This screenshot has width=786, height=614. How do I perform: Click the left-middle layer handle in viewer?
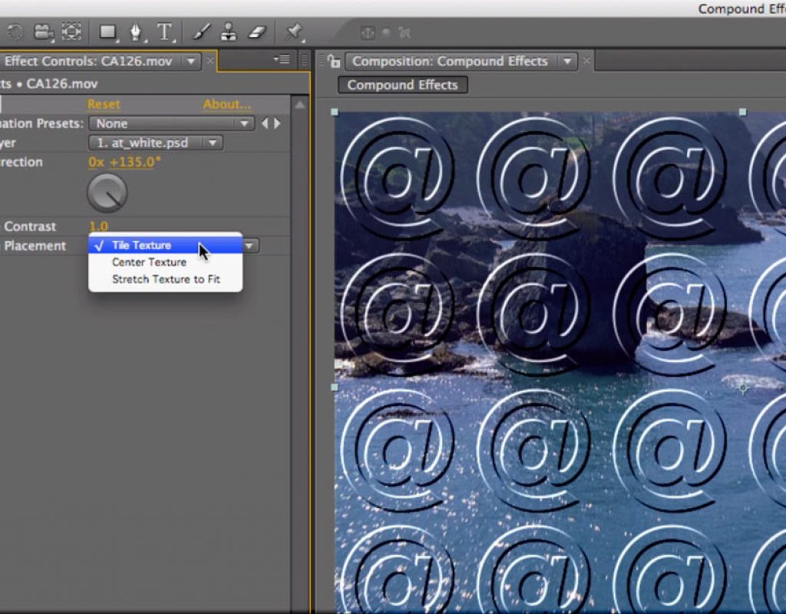[x=335, y=387]
